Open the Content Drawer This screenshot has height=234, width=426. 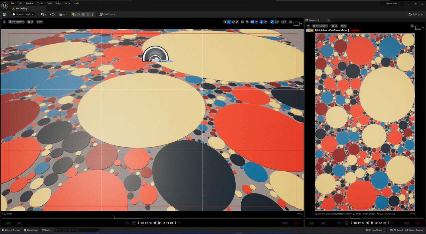(11, 230)
